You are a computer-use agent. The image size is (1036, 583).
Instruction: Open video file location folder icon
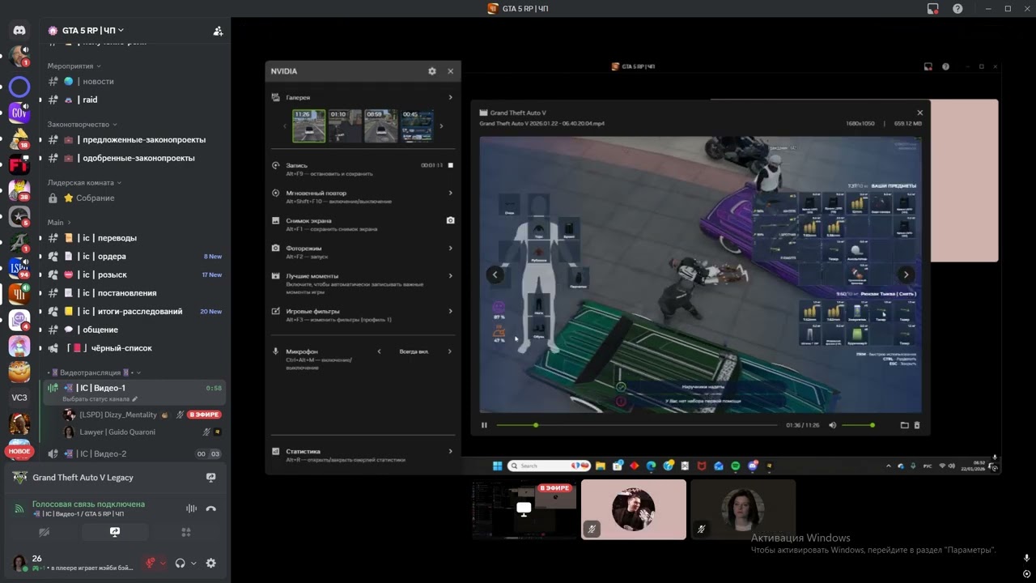click(x=904, y=425)
